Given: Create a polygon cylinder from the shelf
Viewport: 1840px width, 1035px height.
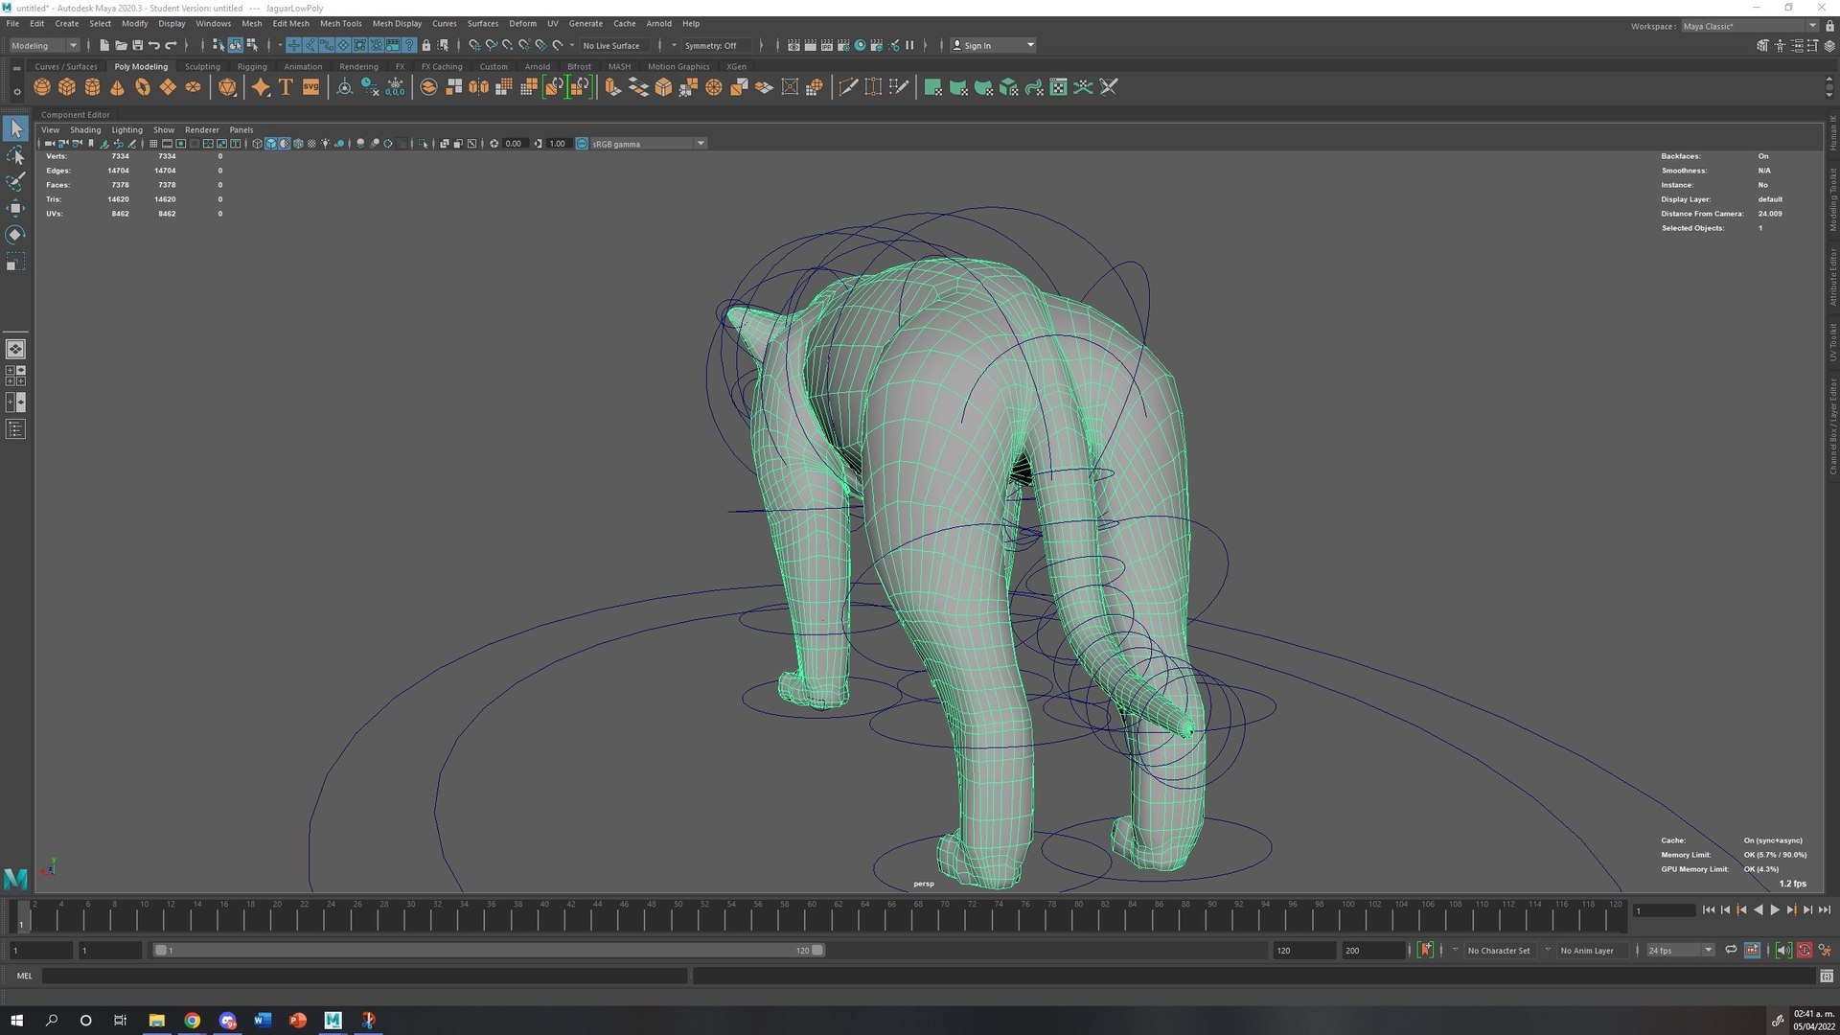Looking at the screenshot, I should click(x=92, y=87).
